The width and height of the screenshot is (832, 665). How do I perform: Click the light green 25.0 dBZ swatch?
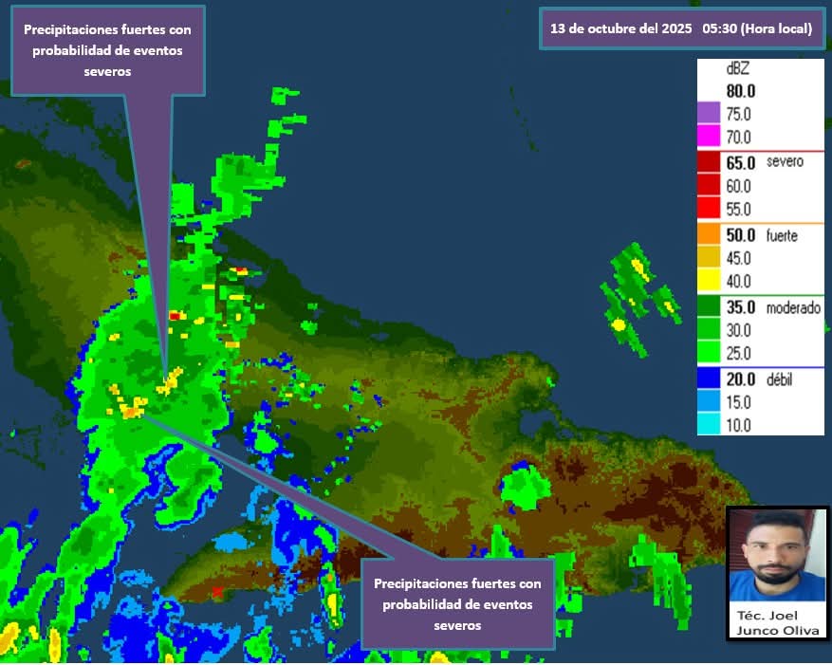pyautogui.click(x=710, y=353)
